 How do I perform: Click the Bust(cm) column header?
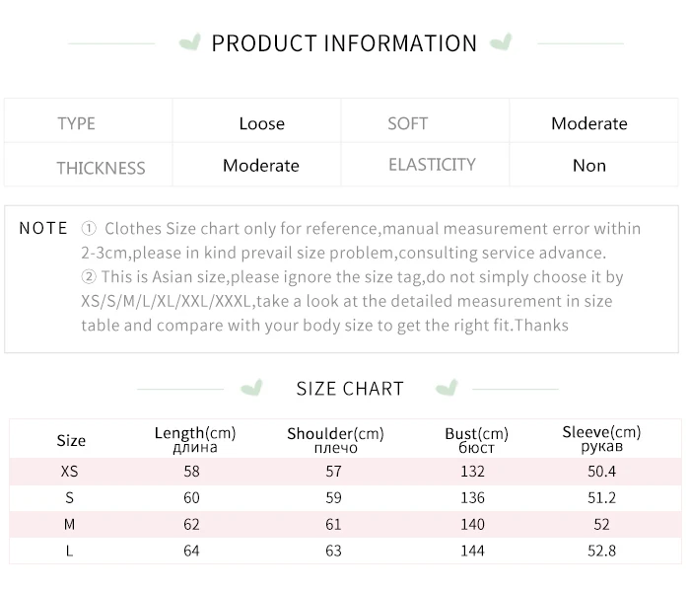[476, 440]
